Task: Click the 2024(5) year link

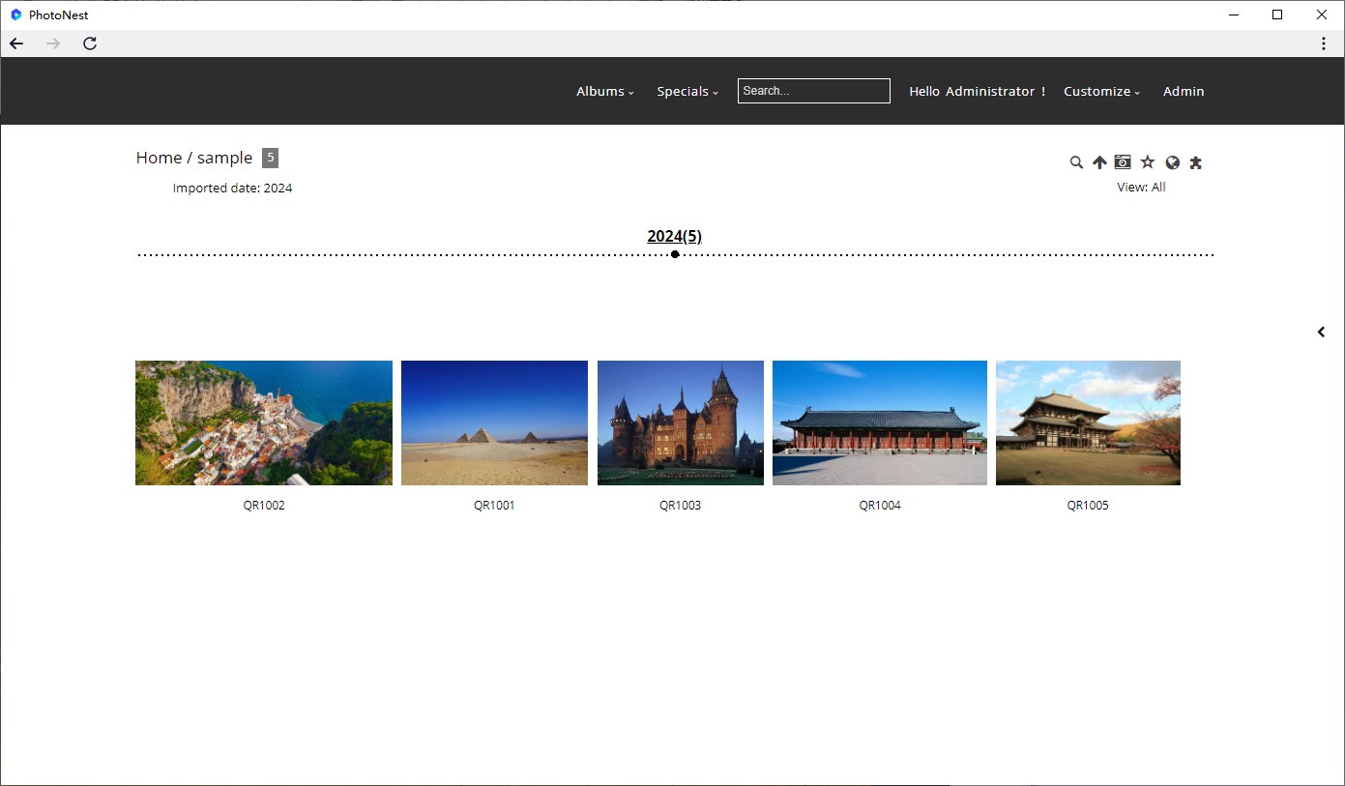Action: coord(674,236)
